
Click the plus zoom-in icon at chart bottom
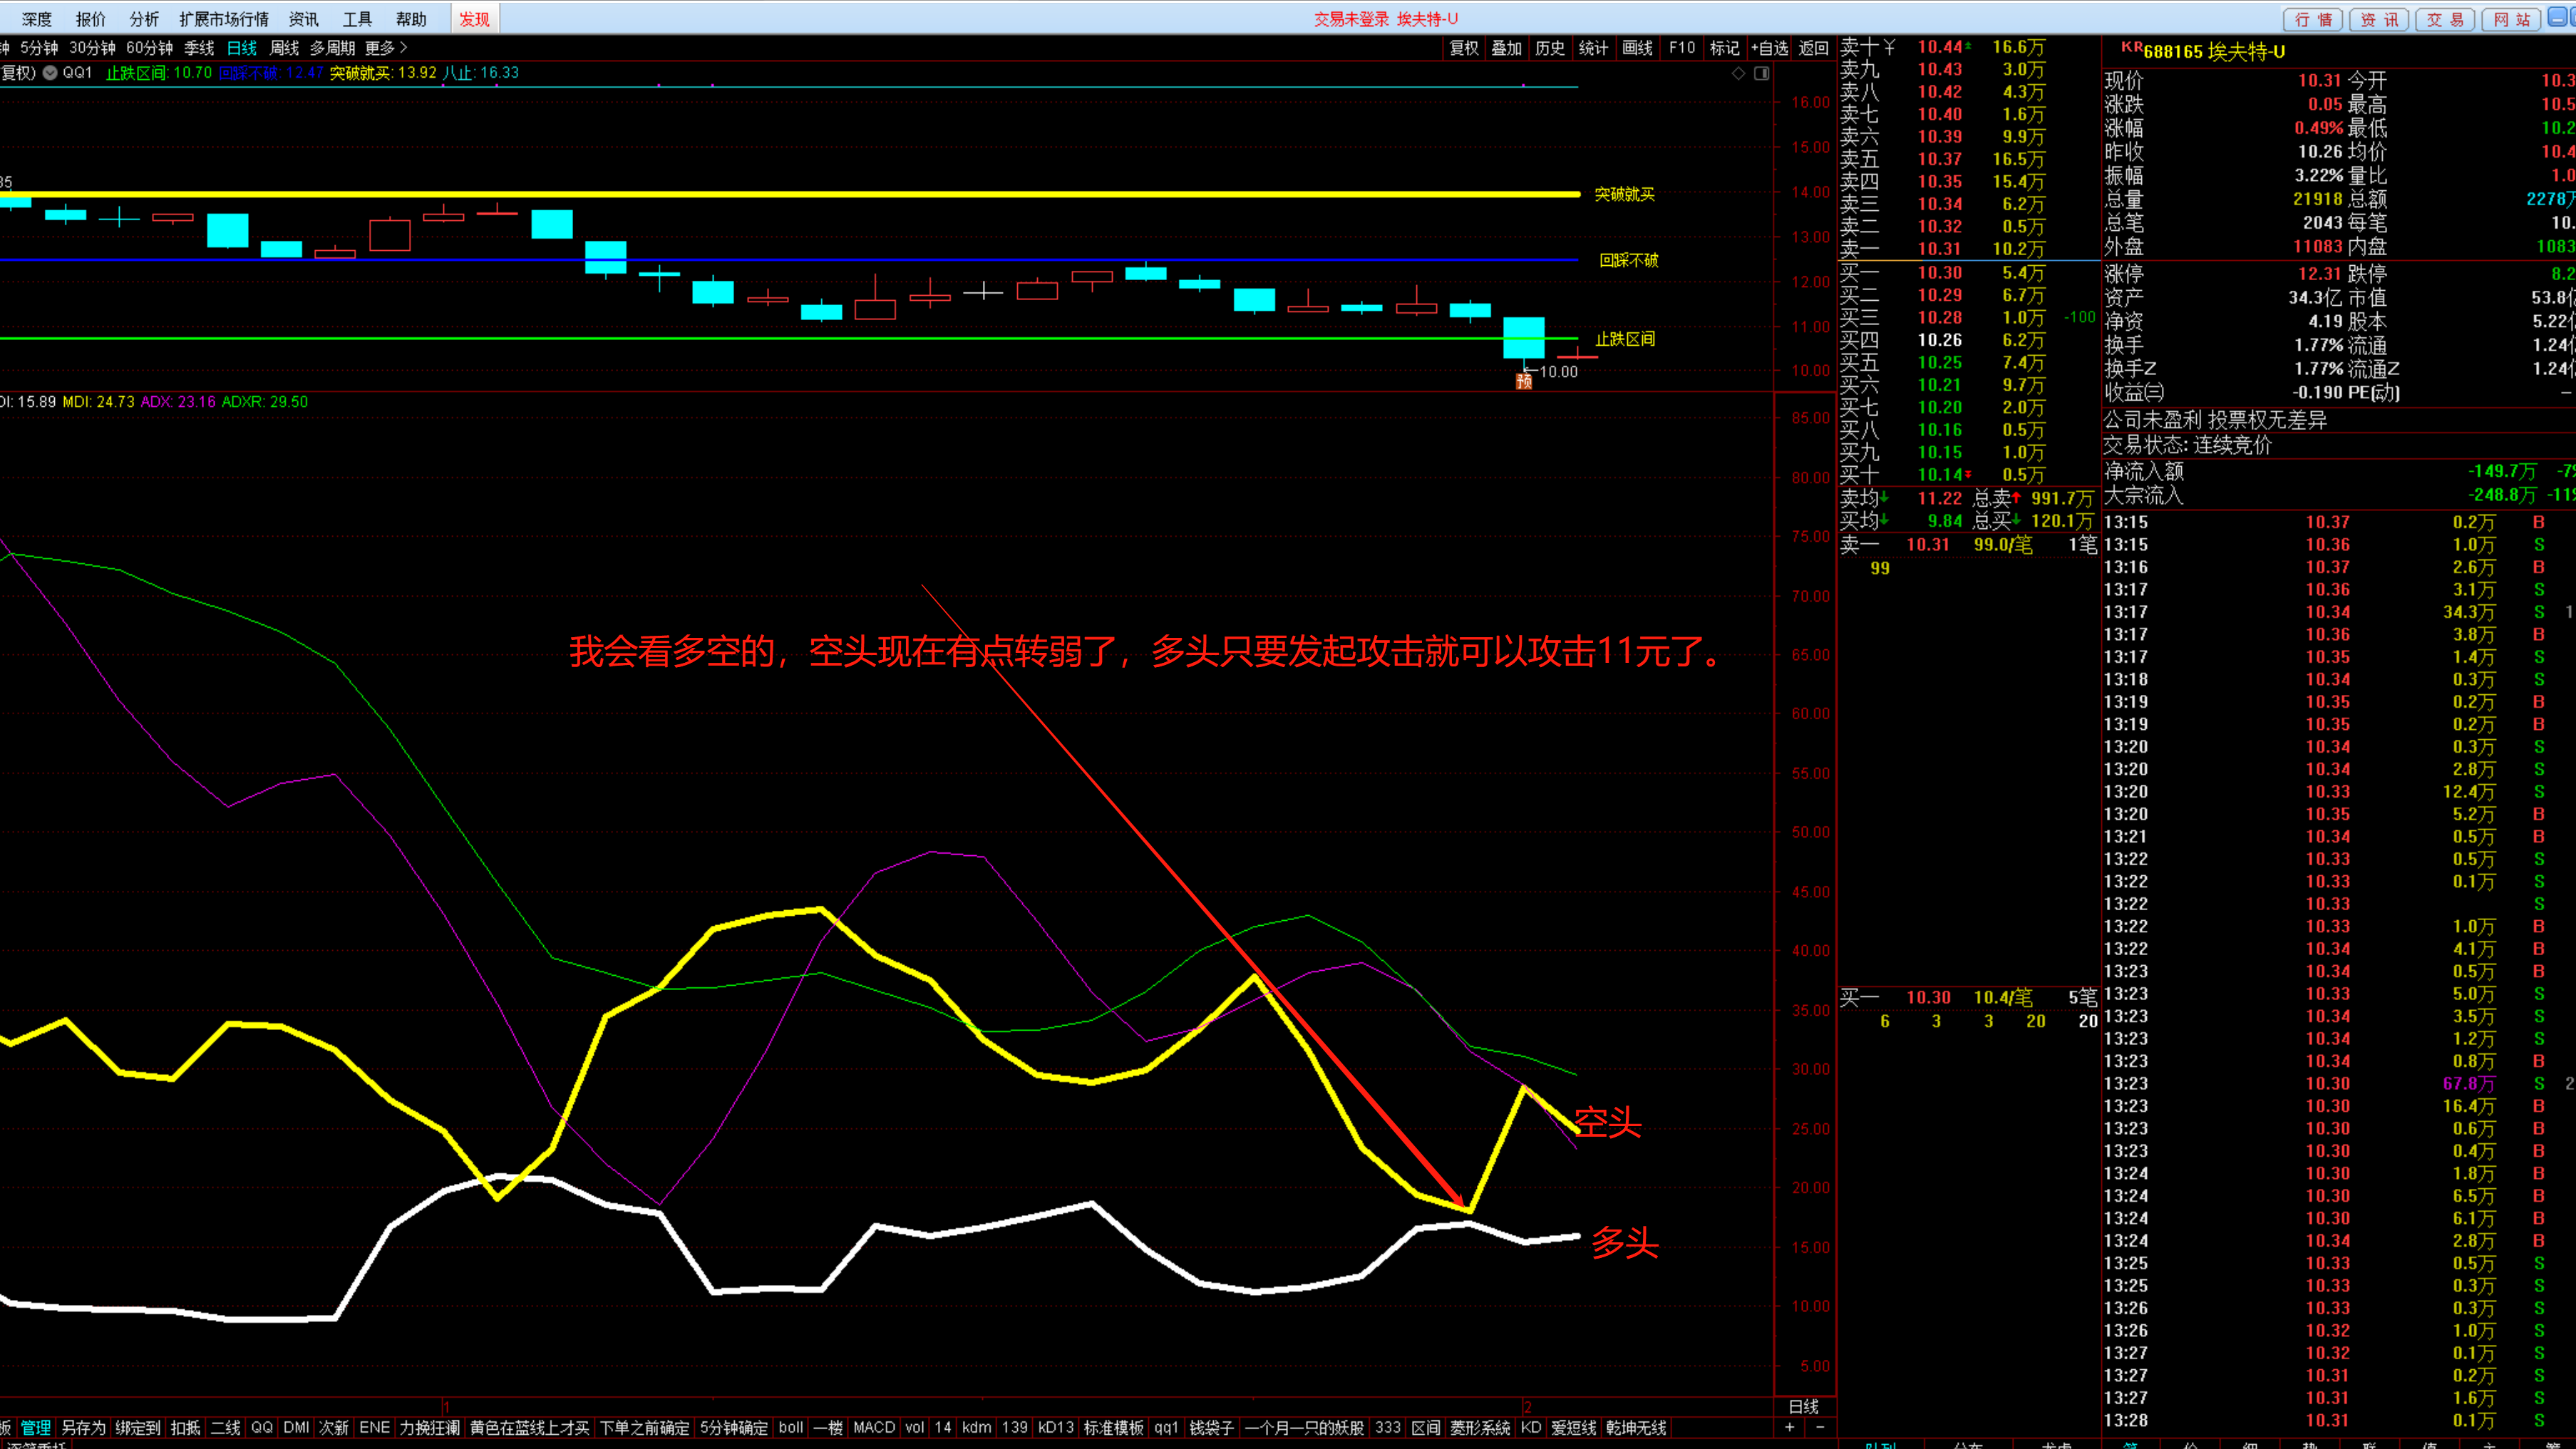pos(1790,1427)
